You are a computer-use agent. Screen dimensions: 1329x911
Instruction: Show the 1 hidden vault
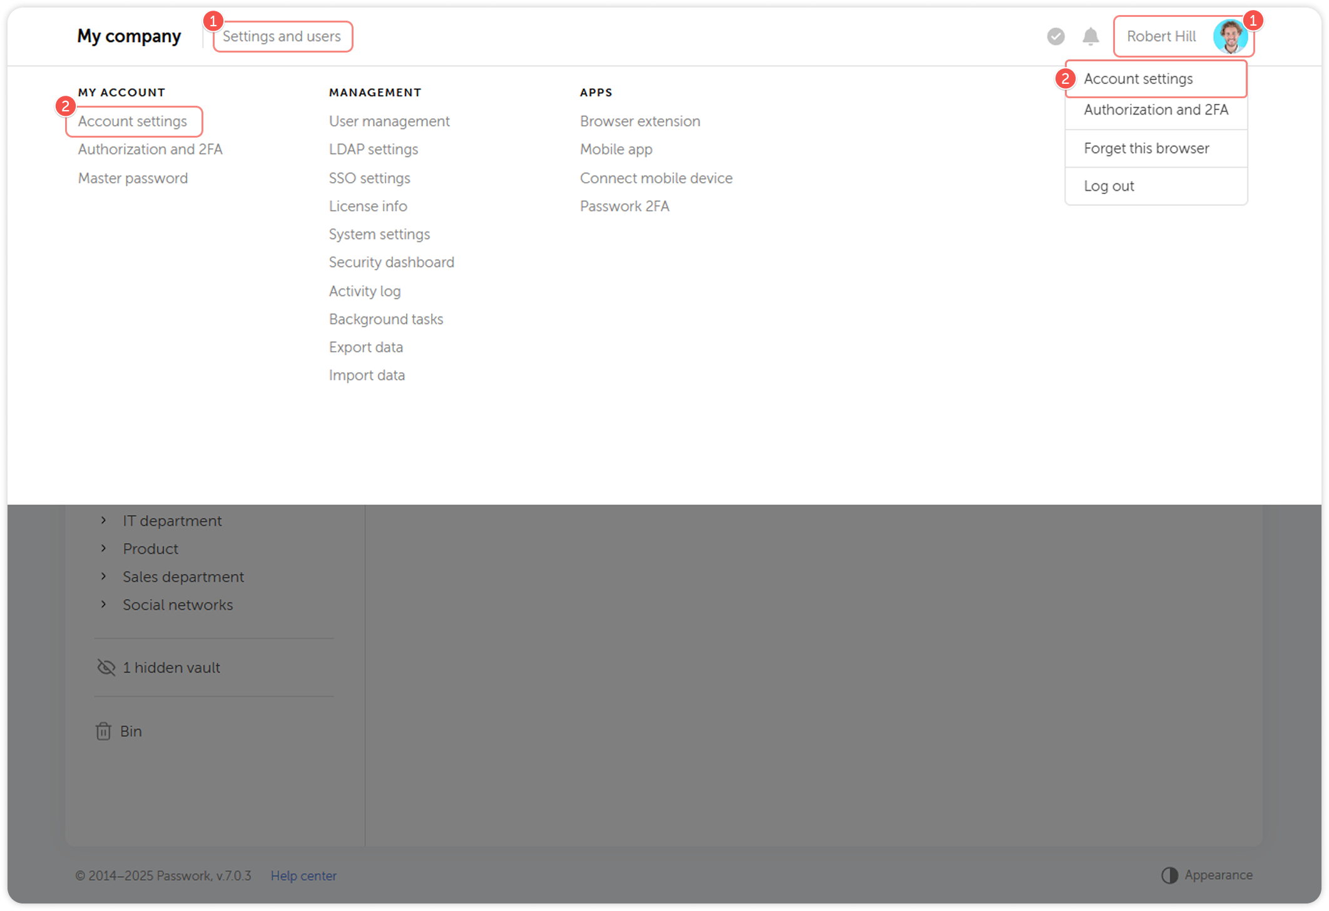(x=171, y=668)
